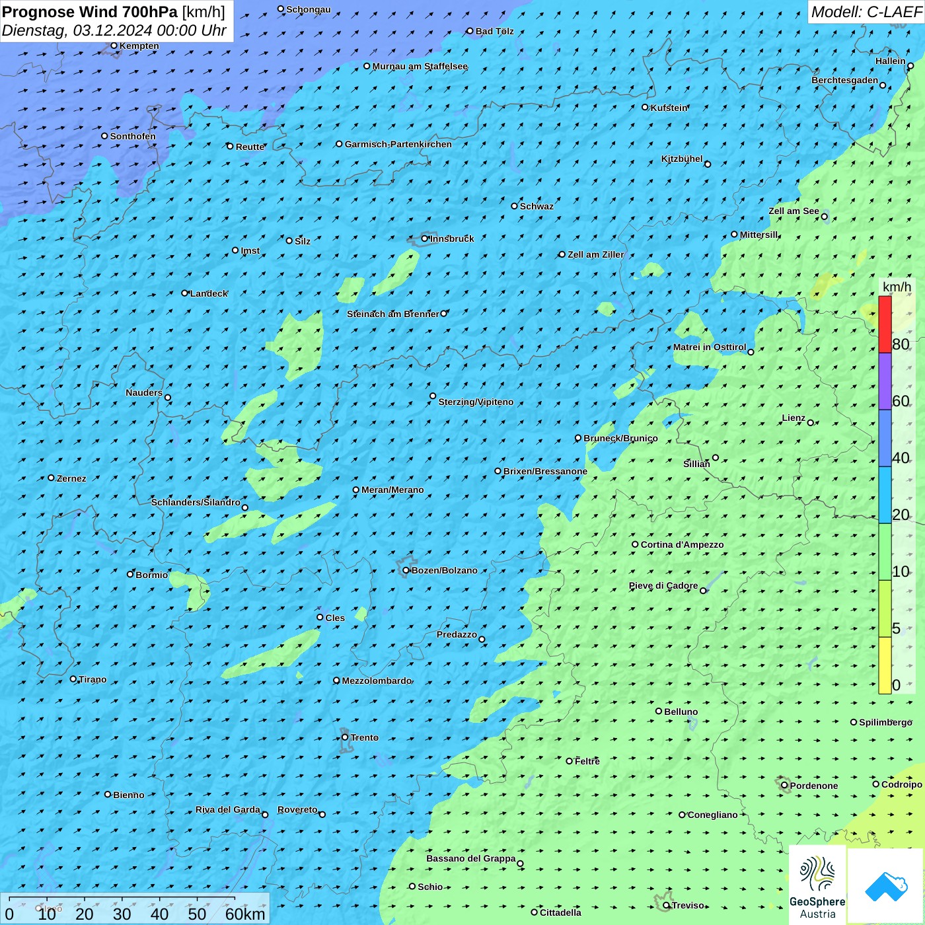Screen dimensions: 925x925
Task: Click the GeoSphere Austria logo
Action: tap(817, 885)
